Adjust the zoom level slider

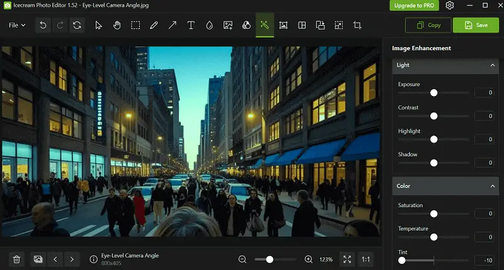(270, 259)
